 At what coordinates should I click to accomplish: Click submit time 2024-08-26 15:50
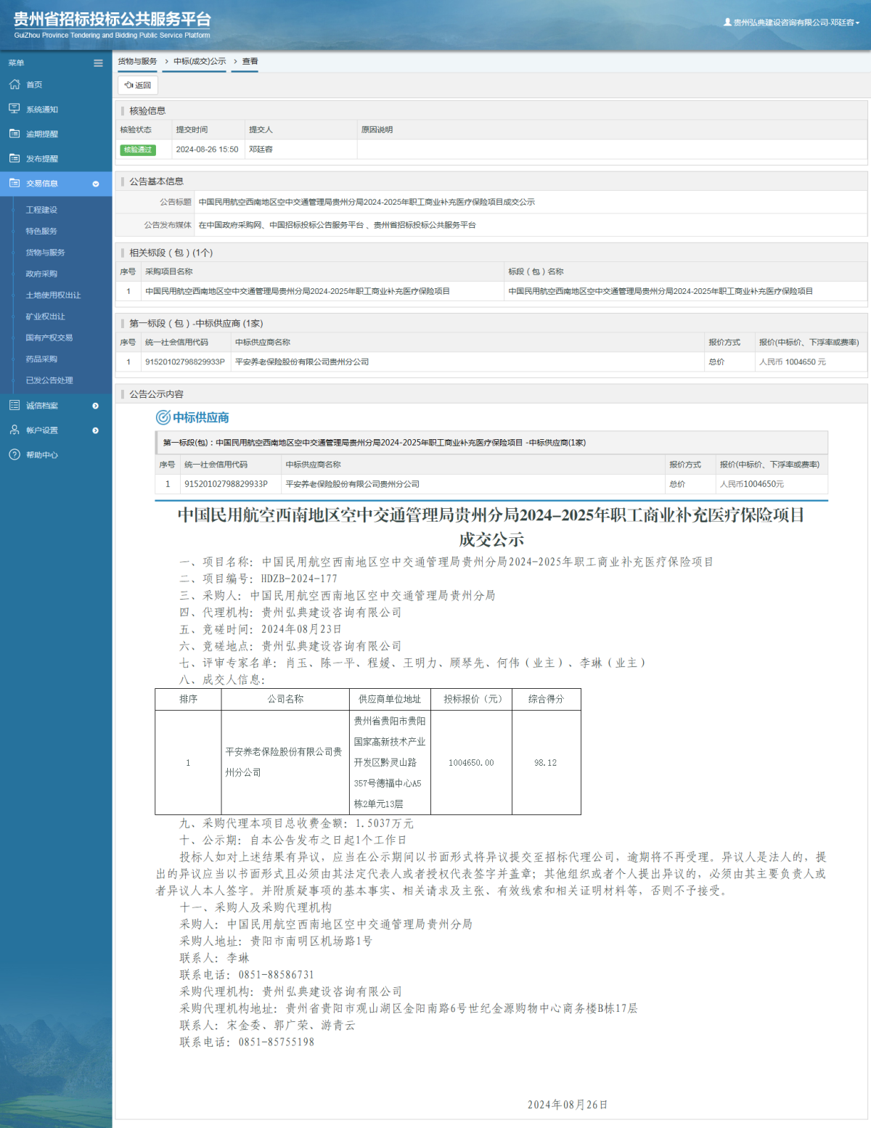(x=207, y=150)
